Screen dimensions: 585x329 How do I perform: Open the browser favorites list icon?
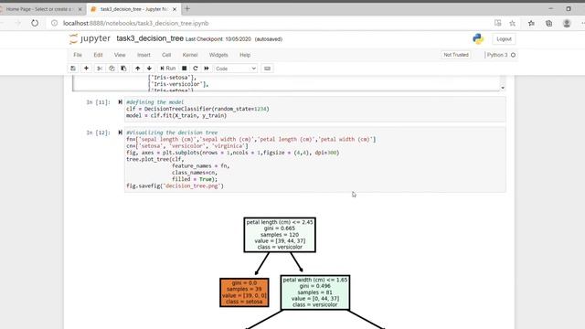(x=531, y=23)
